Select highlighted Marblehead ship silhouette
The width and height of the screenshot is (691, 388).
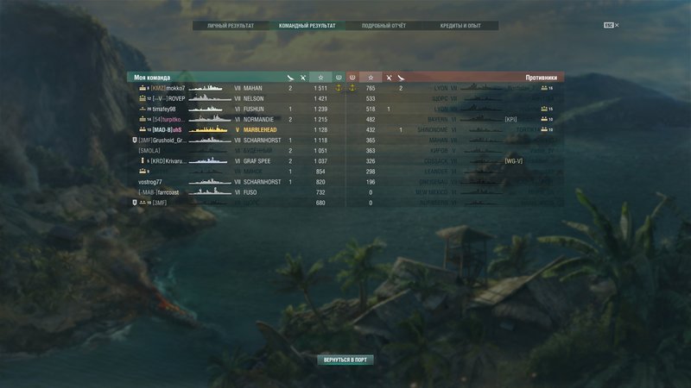click(208, 130)
